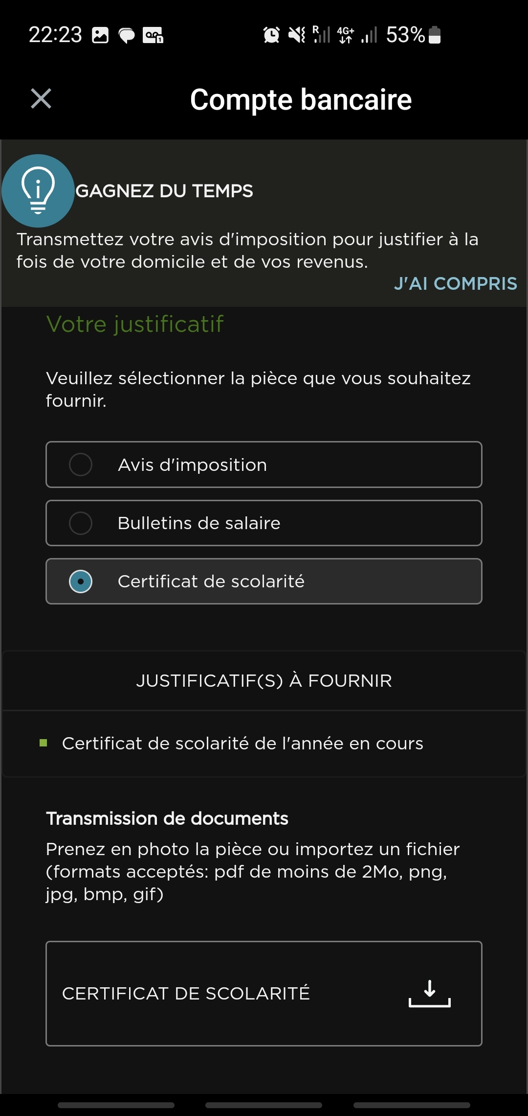Image resolution: width=528 pixels, height=1116 pixels.
Task: Tap the alarm clock status icon
Action: pyautogui.click(x=271, y=35)
